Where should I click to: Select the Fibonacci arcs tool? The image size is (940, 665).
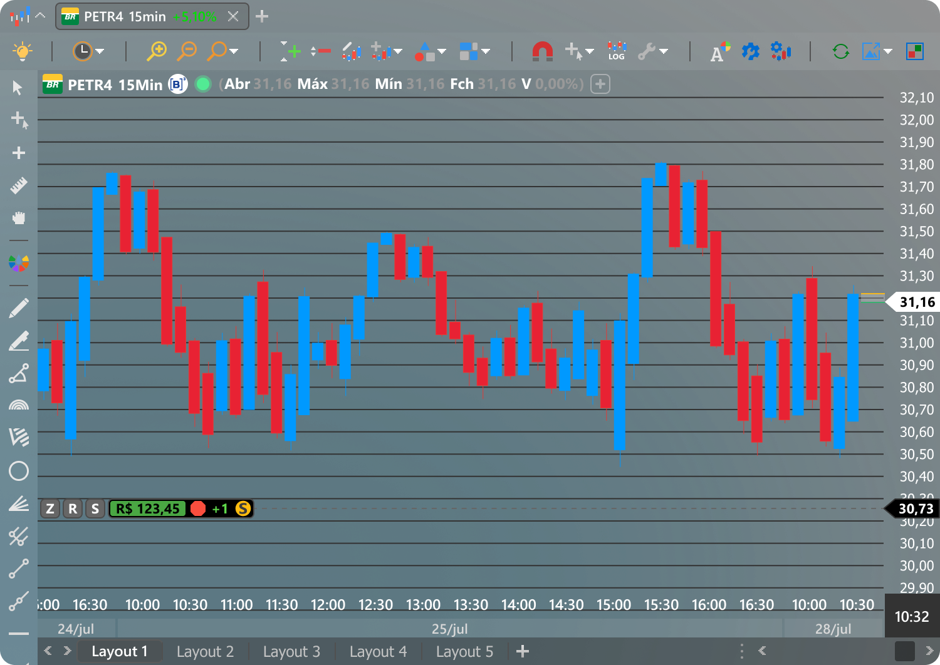pyautogui.click(x=19, y=405)
